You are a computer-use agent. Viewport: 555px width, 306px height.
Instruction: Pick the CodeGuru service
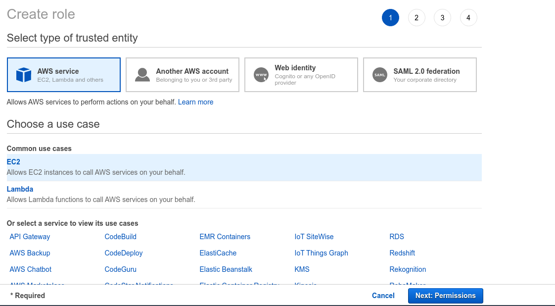point(120,269)
